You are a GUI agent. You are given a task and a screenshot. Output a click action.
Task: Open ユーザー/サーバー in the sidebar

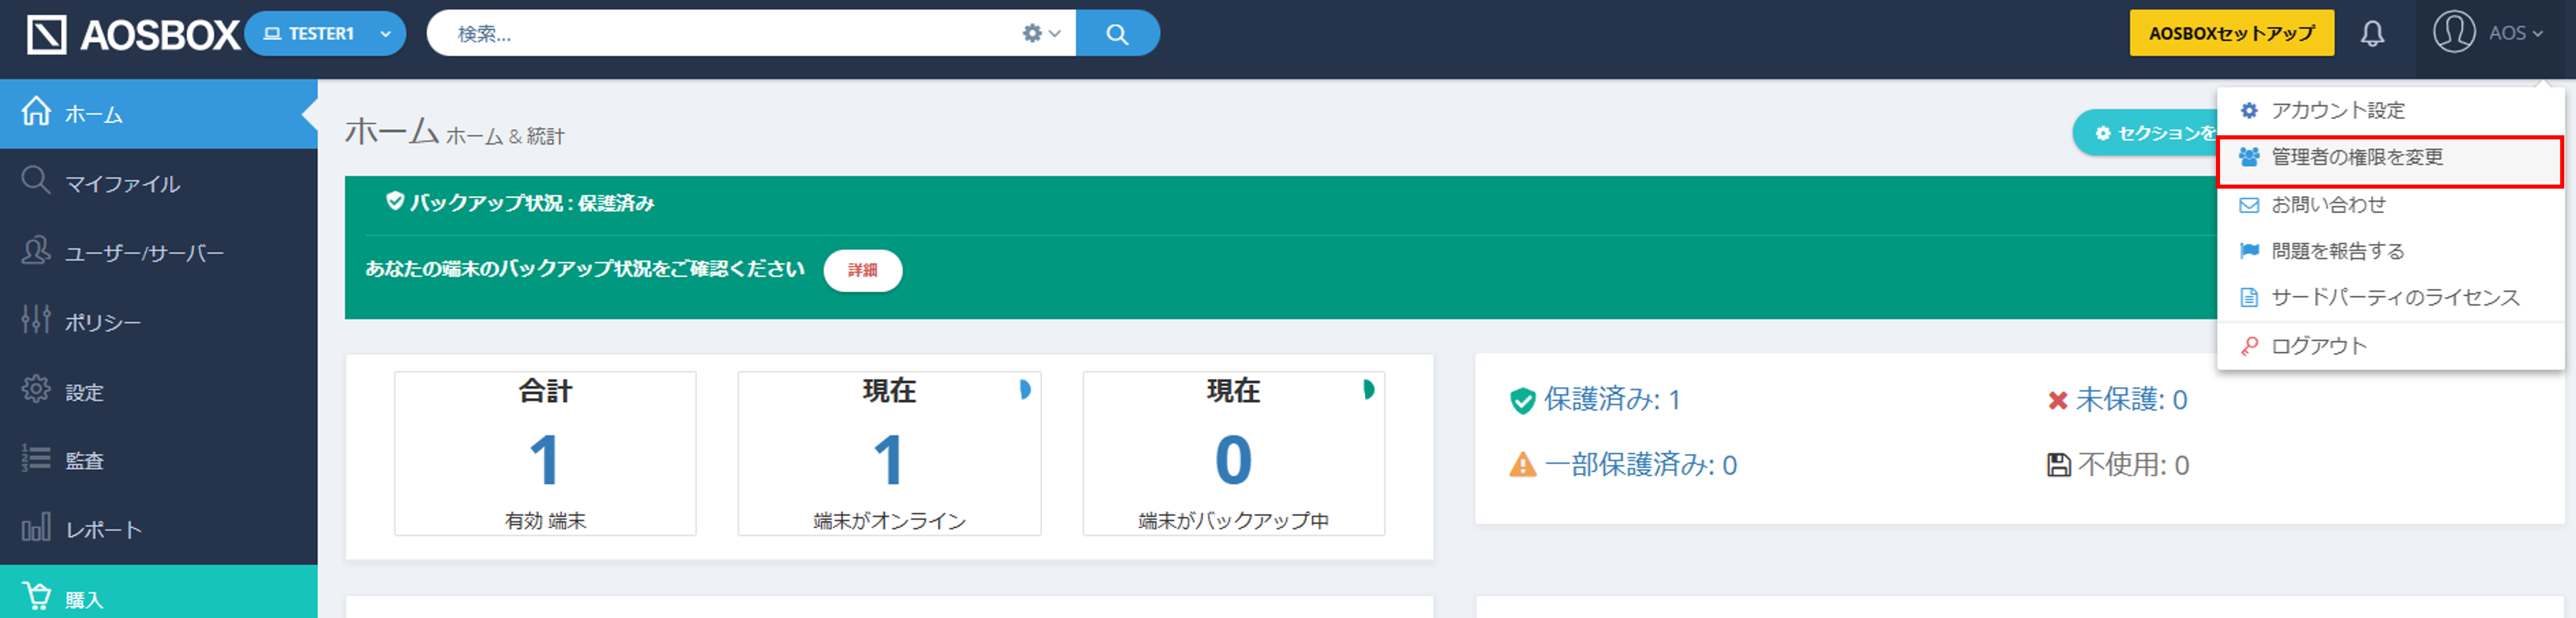[159, 252]
